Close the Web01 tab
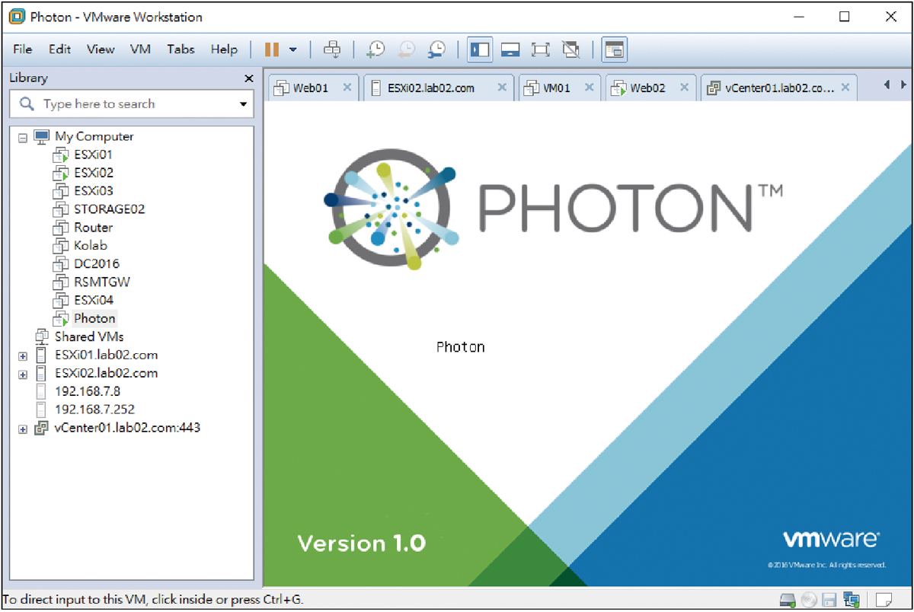914x612 pixels. (347, 88)
